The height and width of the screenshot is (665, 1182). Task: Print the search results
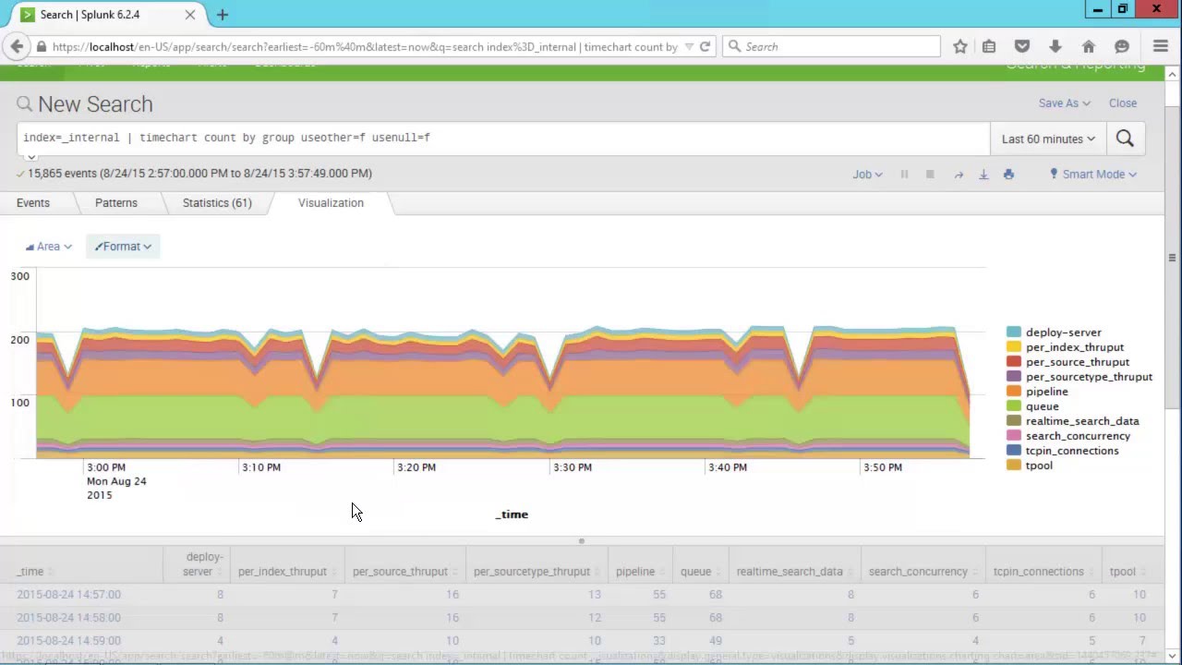pyautogui.click(x=1008, y=174)
